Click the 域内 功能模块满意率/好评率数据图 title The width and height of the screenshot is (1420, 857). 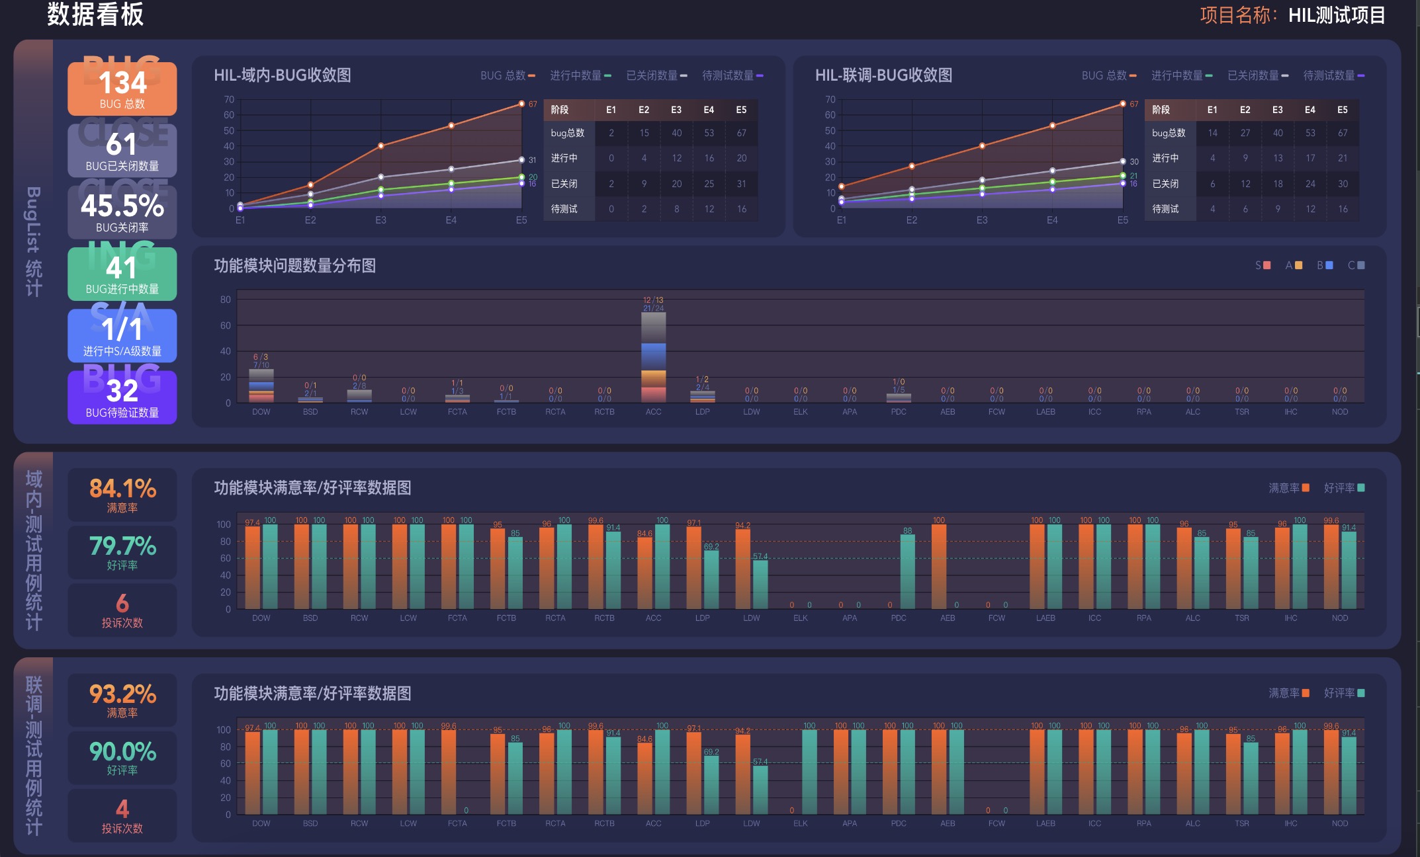tap(312, 488)
